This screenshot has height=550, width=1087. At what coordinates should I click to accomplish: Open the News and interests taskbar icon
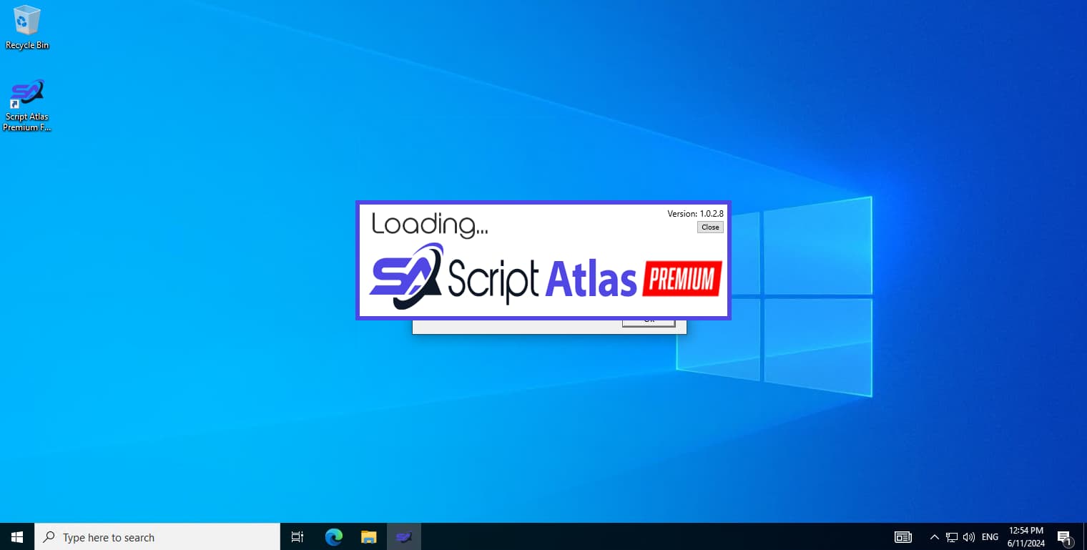pos(903,536)
